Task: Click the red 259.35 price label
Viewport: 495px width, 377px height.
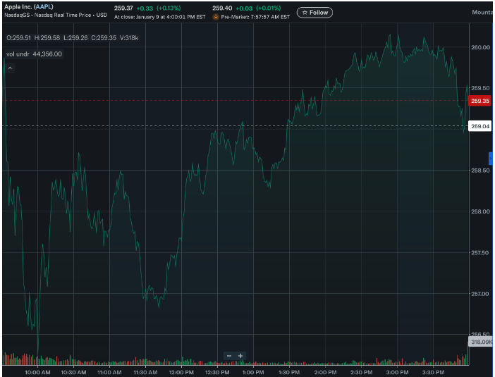Action: [480, 101]
